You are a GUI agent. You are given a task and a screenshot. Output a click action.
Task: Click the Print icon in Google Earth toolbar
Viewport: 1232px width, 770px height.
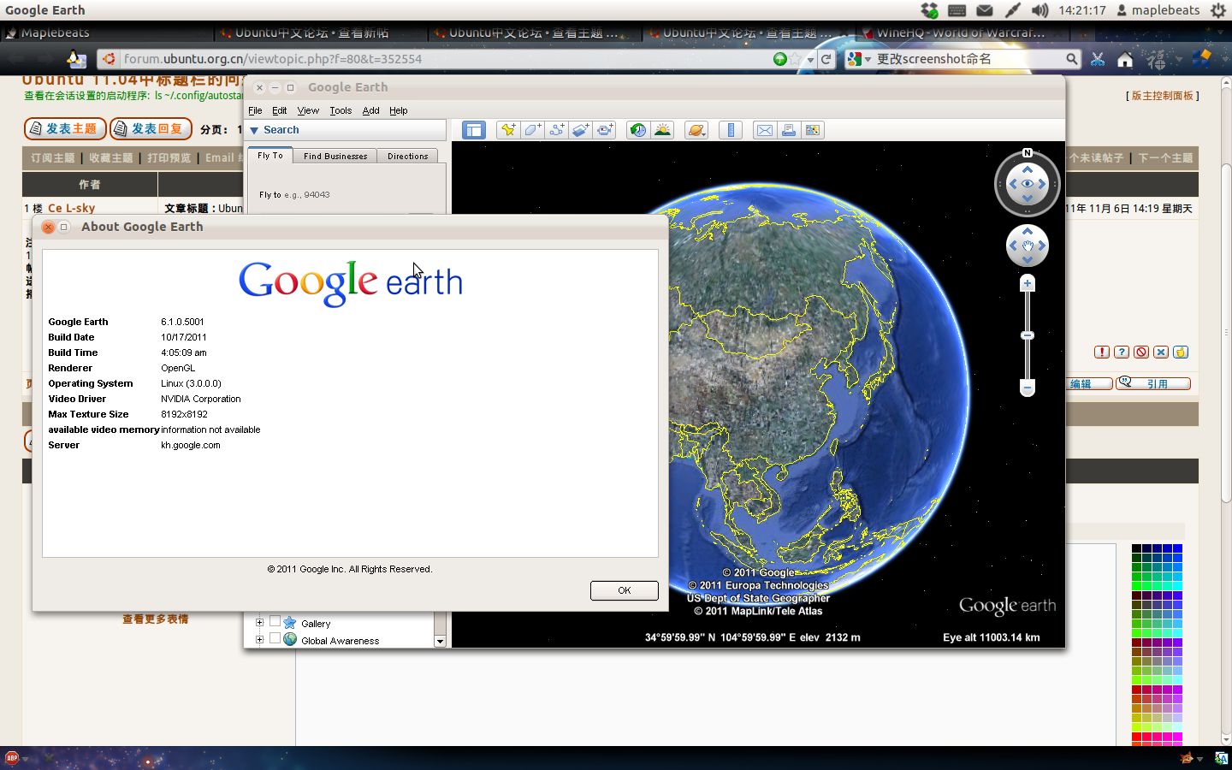(789, 130)
